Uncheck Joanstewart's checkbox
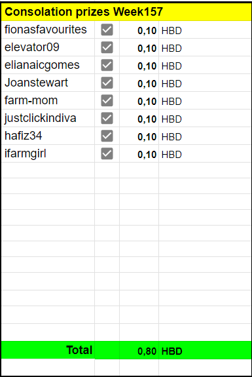The image size is (252, 377). [107, 83]
